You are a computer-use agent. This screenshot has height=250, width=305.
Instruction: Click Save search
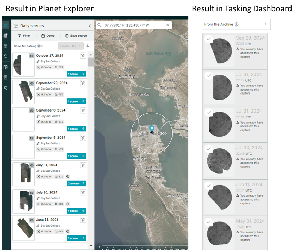pyautogui.click(x=76, y=36)
